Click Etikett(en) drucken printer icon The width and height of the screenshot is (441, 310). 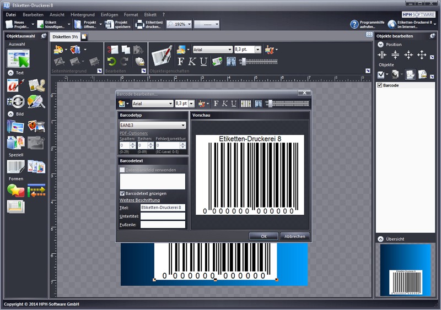[x=149, y=24]
